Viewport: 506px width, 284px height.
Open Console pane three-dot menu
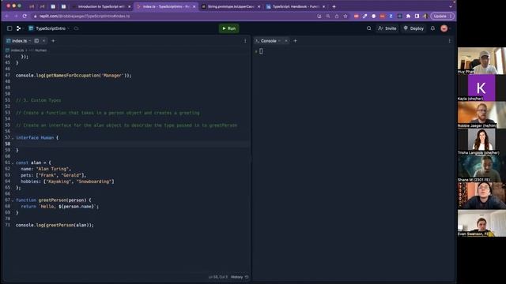coord(450,41)
